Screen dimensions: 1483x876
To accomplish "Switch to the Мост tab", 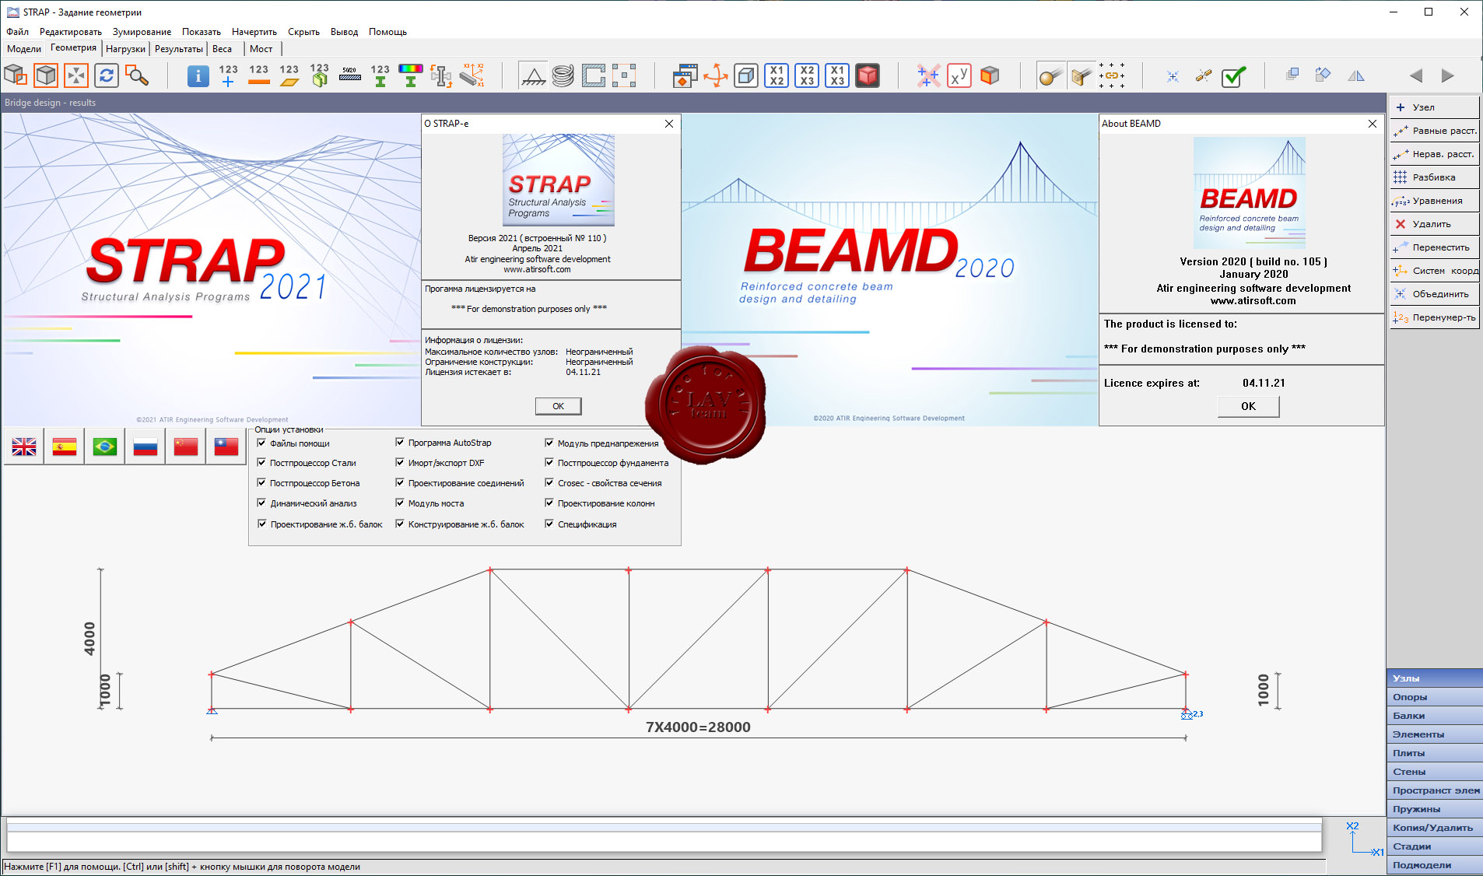I will (x=261, y=48).
